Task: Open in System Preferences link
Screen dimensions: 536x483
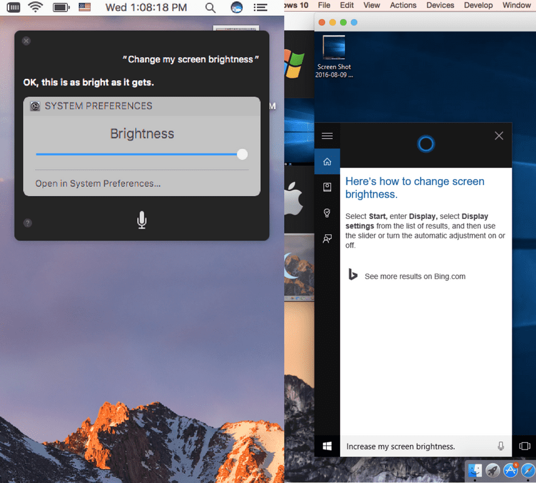Action: click(98, 184)
